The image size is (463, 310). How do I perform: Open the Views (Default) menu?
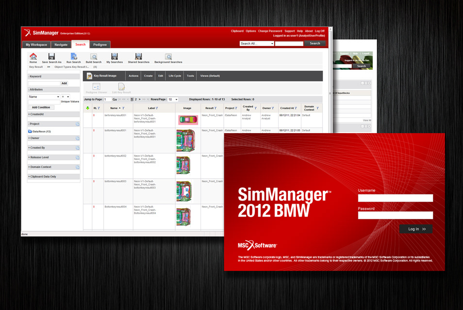click(210, 76)
